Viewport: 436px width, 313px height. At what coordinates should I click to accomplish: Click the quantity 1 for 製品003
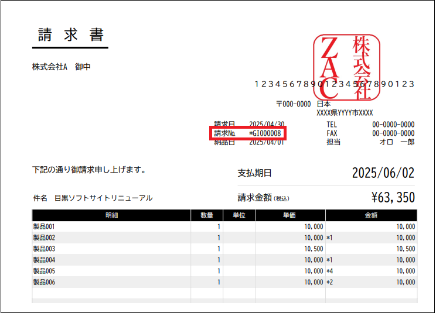point(219,249)
